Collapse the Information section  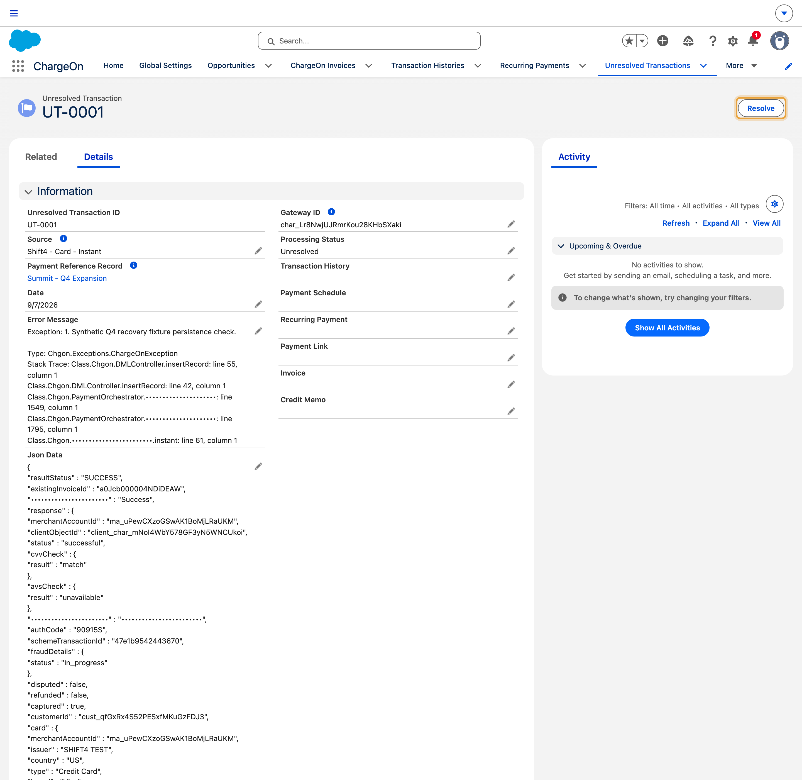click(x=28, y=192)
